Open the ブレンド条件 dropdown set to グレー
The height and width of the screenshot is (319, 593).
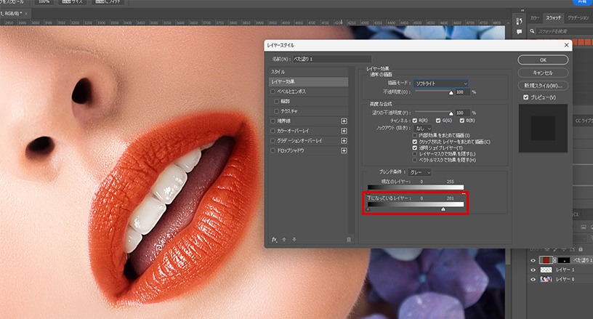click(x=419, y=172)
